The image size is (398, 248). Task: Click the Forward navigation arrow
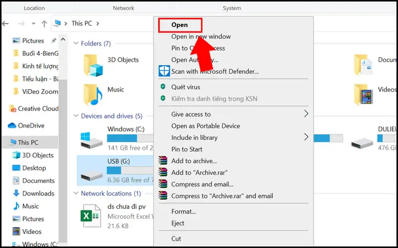click(x=22, y=24)
